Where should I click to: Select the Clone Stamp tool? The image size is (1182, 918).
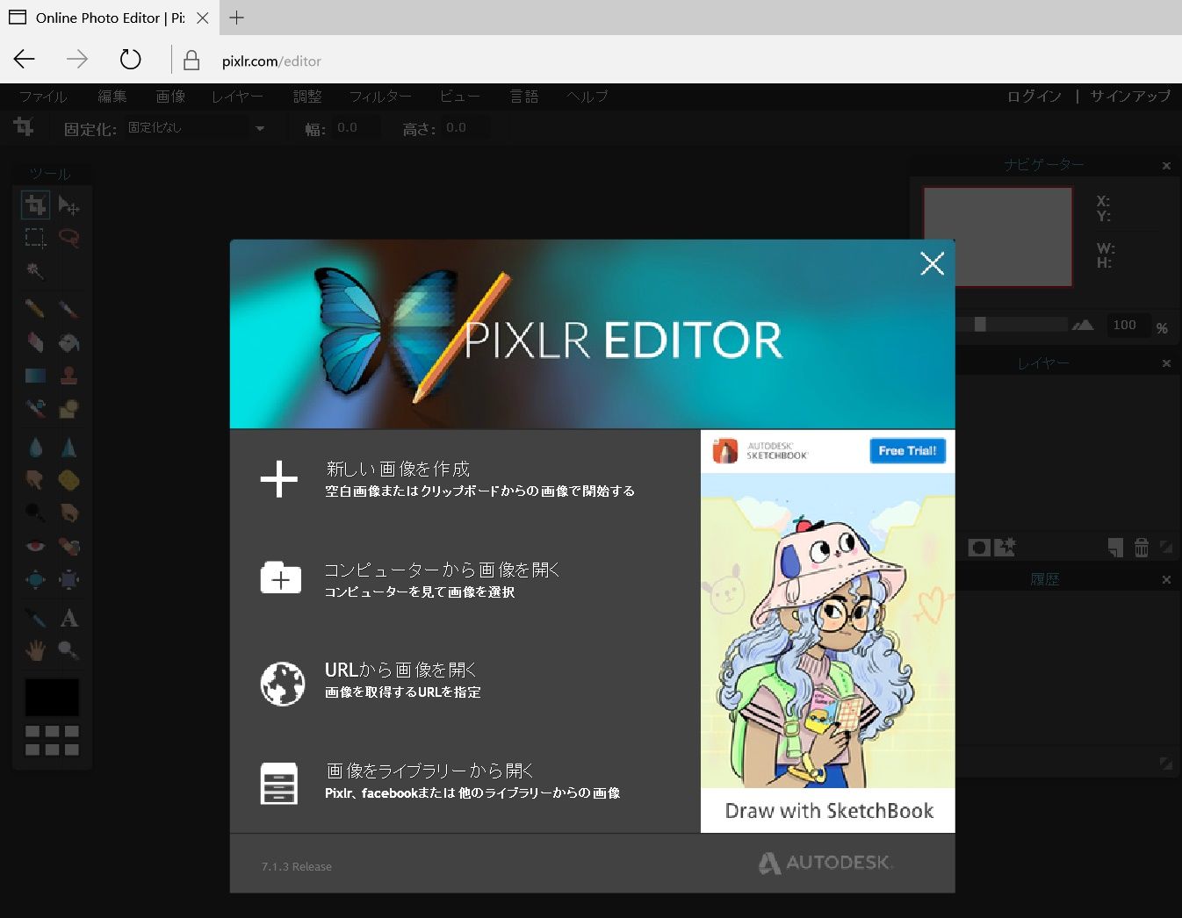(68, 376)
